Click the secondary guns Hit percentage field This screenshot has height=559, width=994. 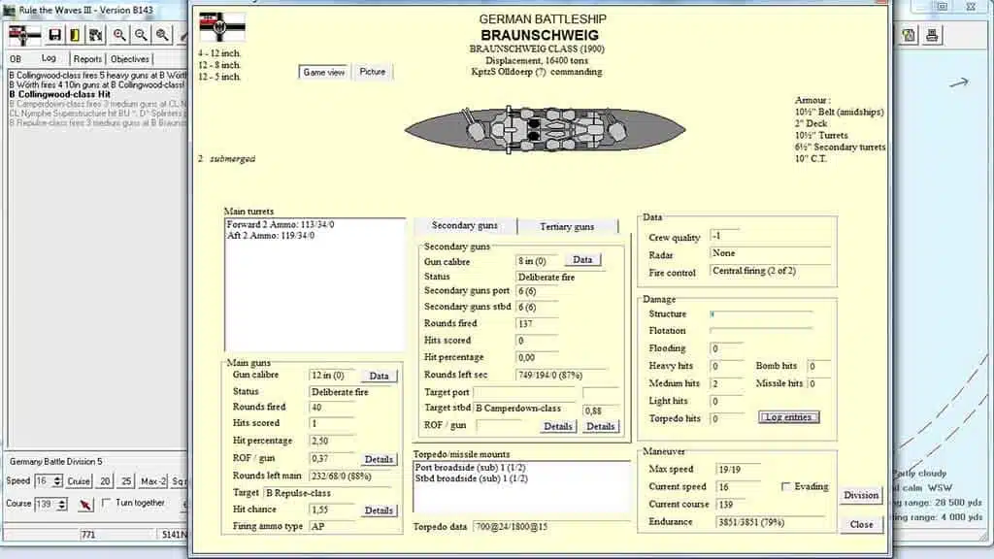537,357
